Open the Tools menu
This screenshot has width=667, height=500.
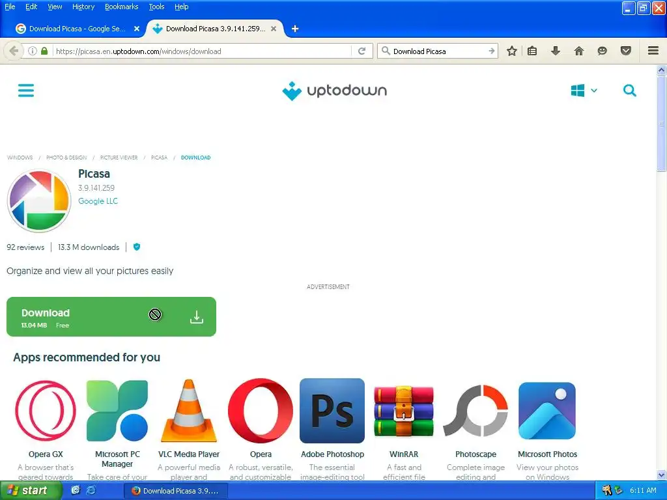pyautogui.click(x=156, y=7)
